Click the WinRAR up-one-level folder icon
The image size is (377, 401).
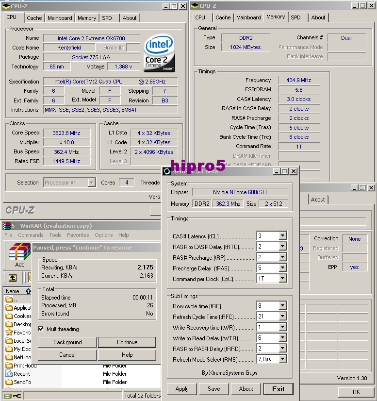(x=13, y=278)
